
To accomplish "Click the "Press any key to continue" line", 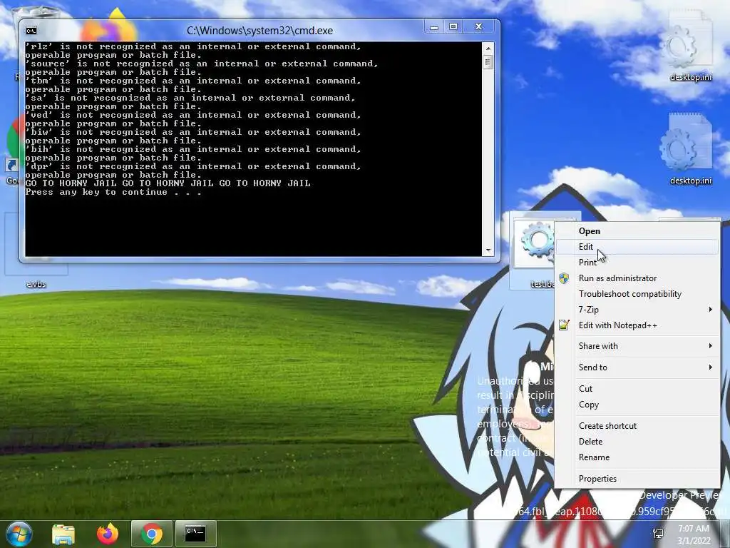I will [113, 192].
